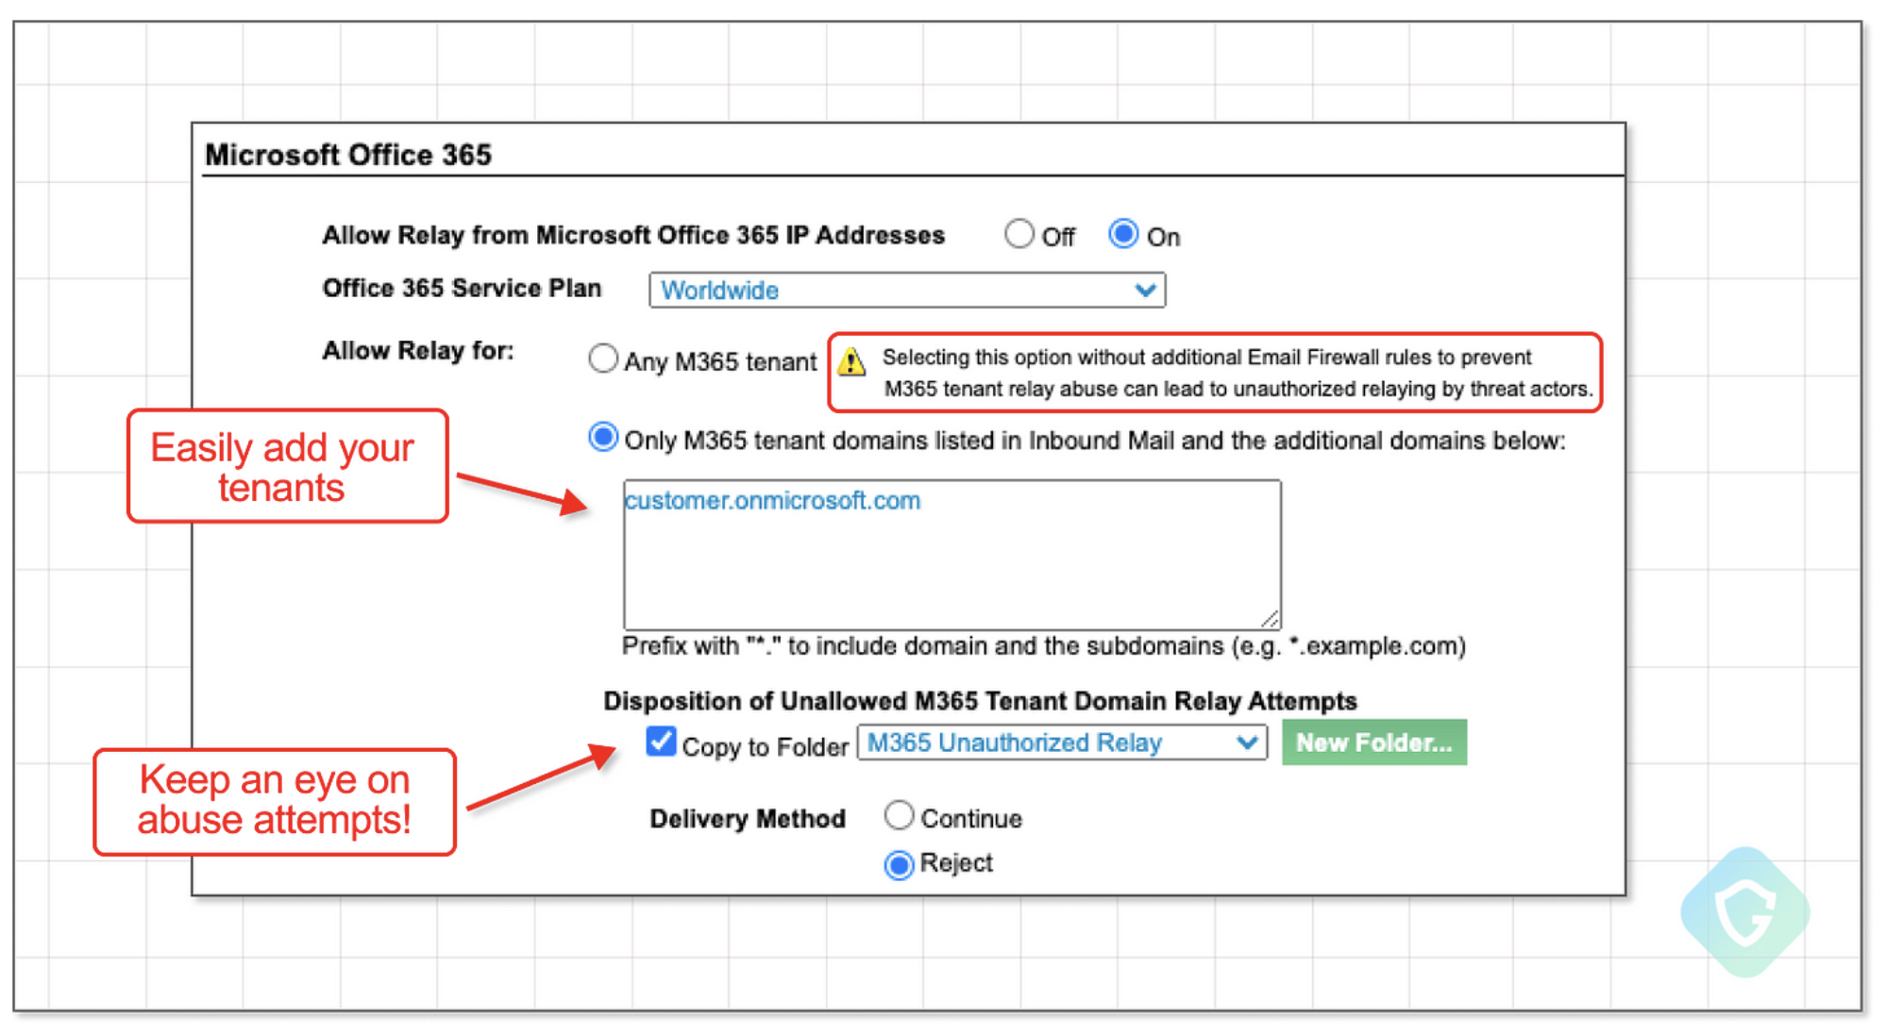
Task: Open the M365 Unauthorized Relay folder dropdown
Action: coord(1062,742)
